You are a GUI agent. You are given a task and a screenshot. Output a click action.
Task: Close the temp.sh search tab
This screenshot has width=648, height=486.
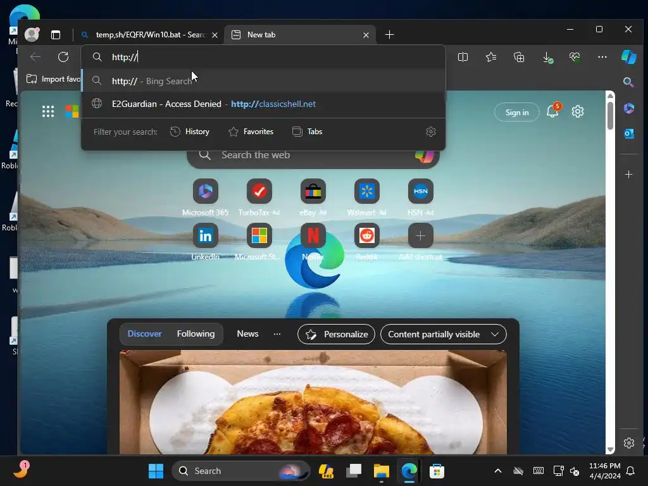coord(215,35)
